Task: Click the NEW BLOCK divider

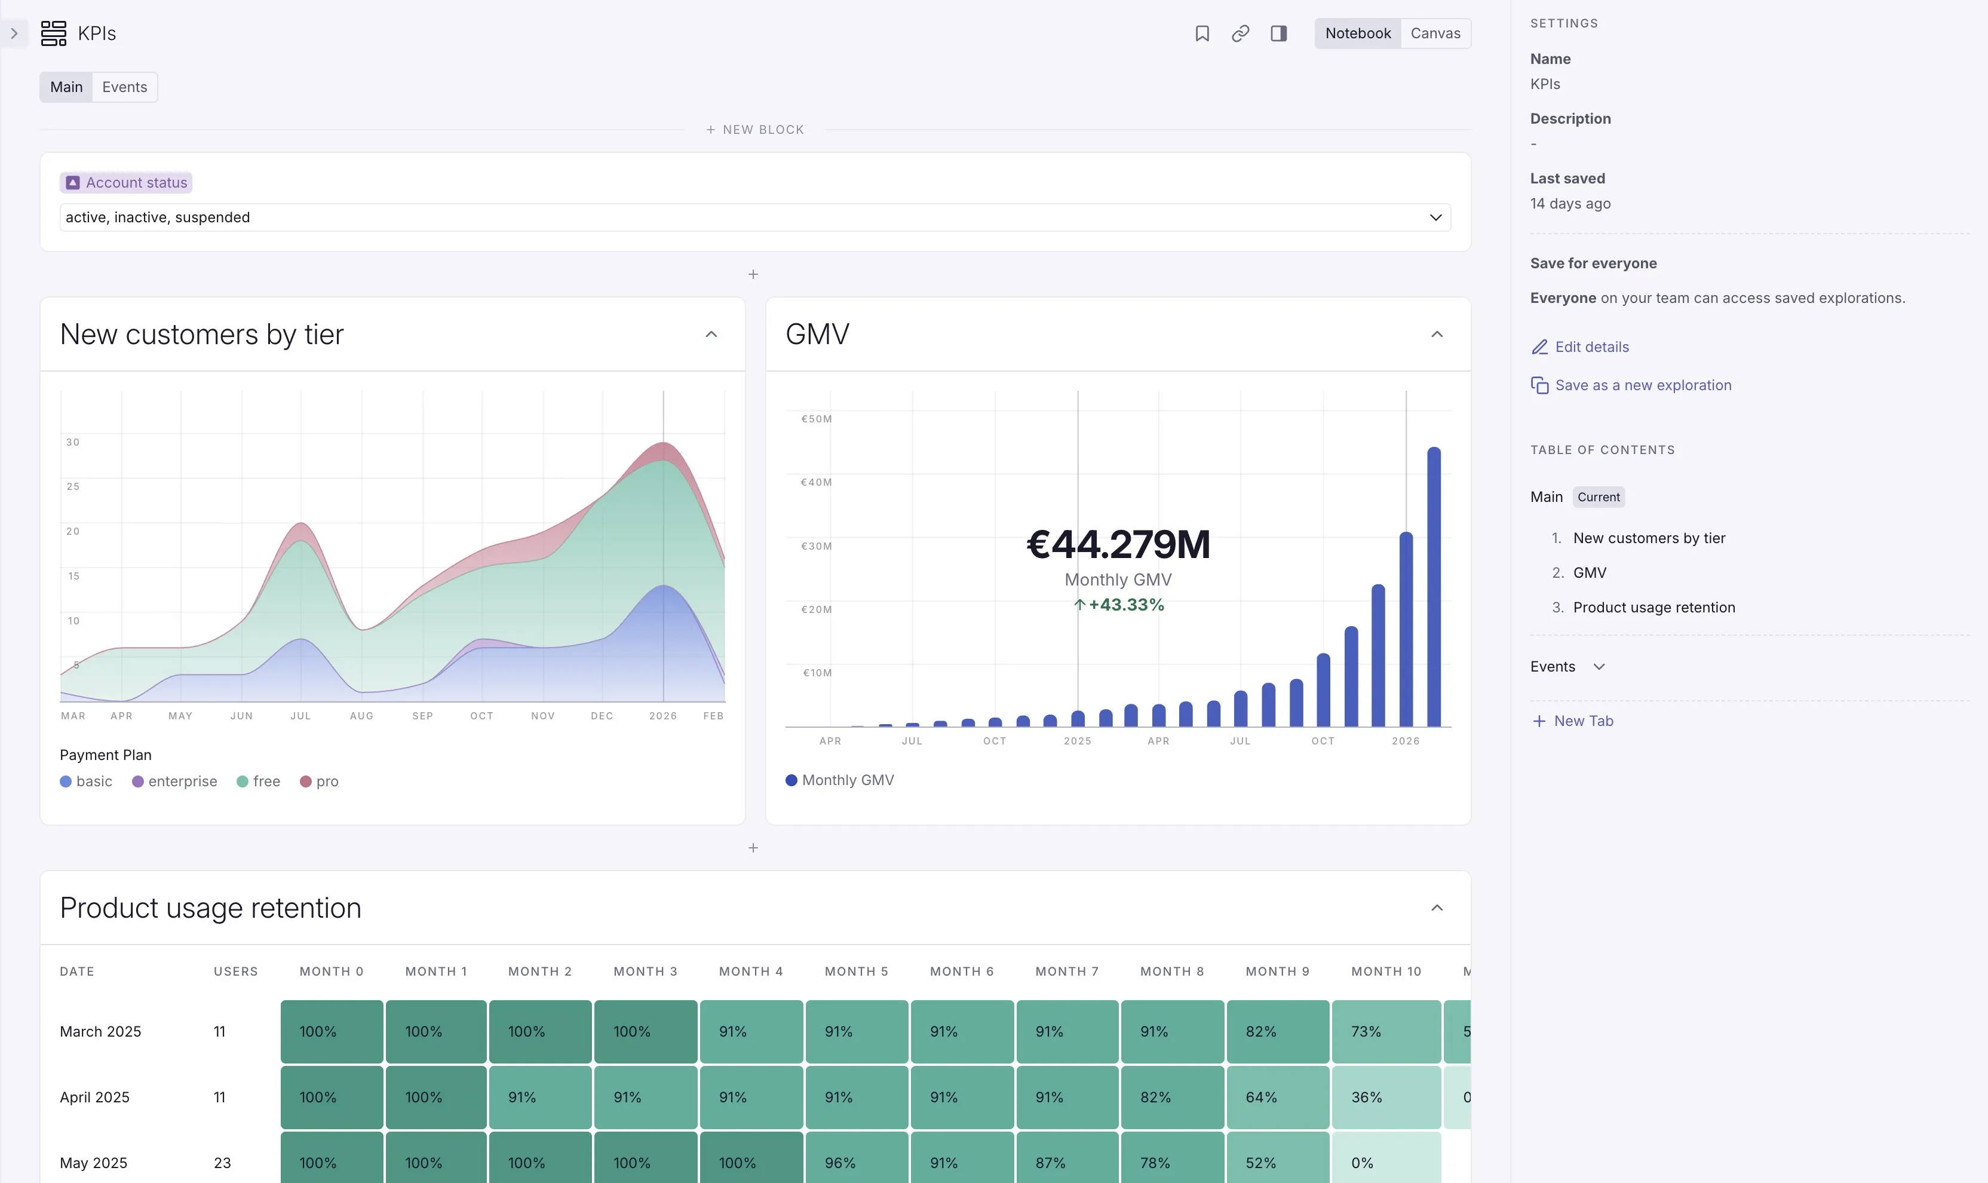Action: [x=754, y=130]
